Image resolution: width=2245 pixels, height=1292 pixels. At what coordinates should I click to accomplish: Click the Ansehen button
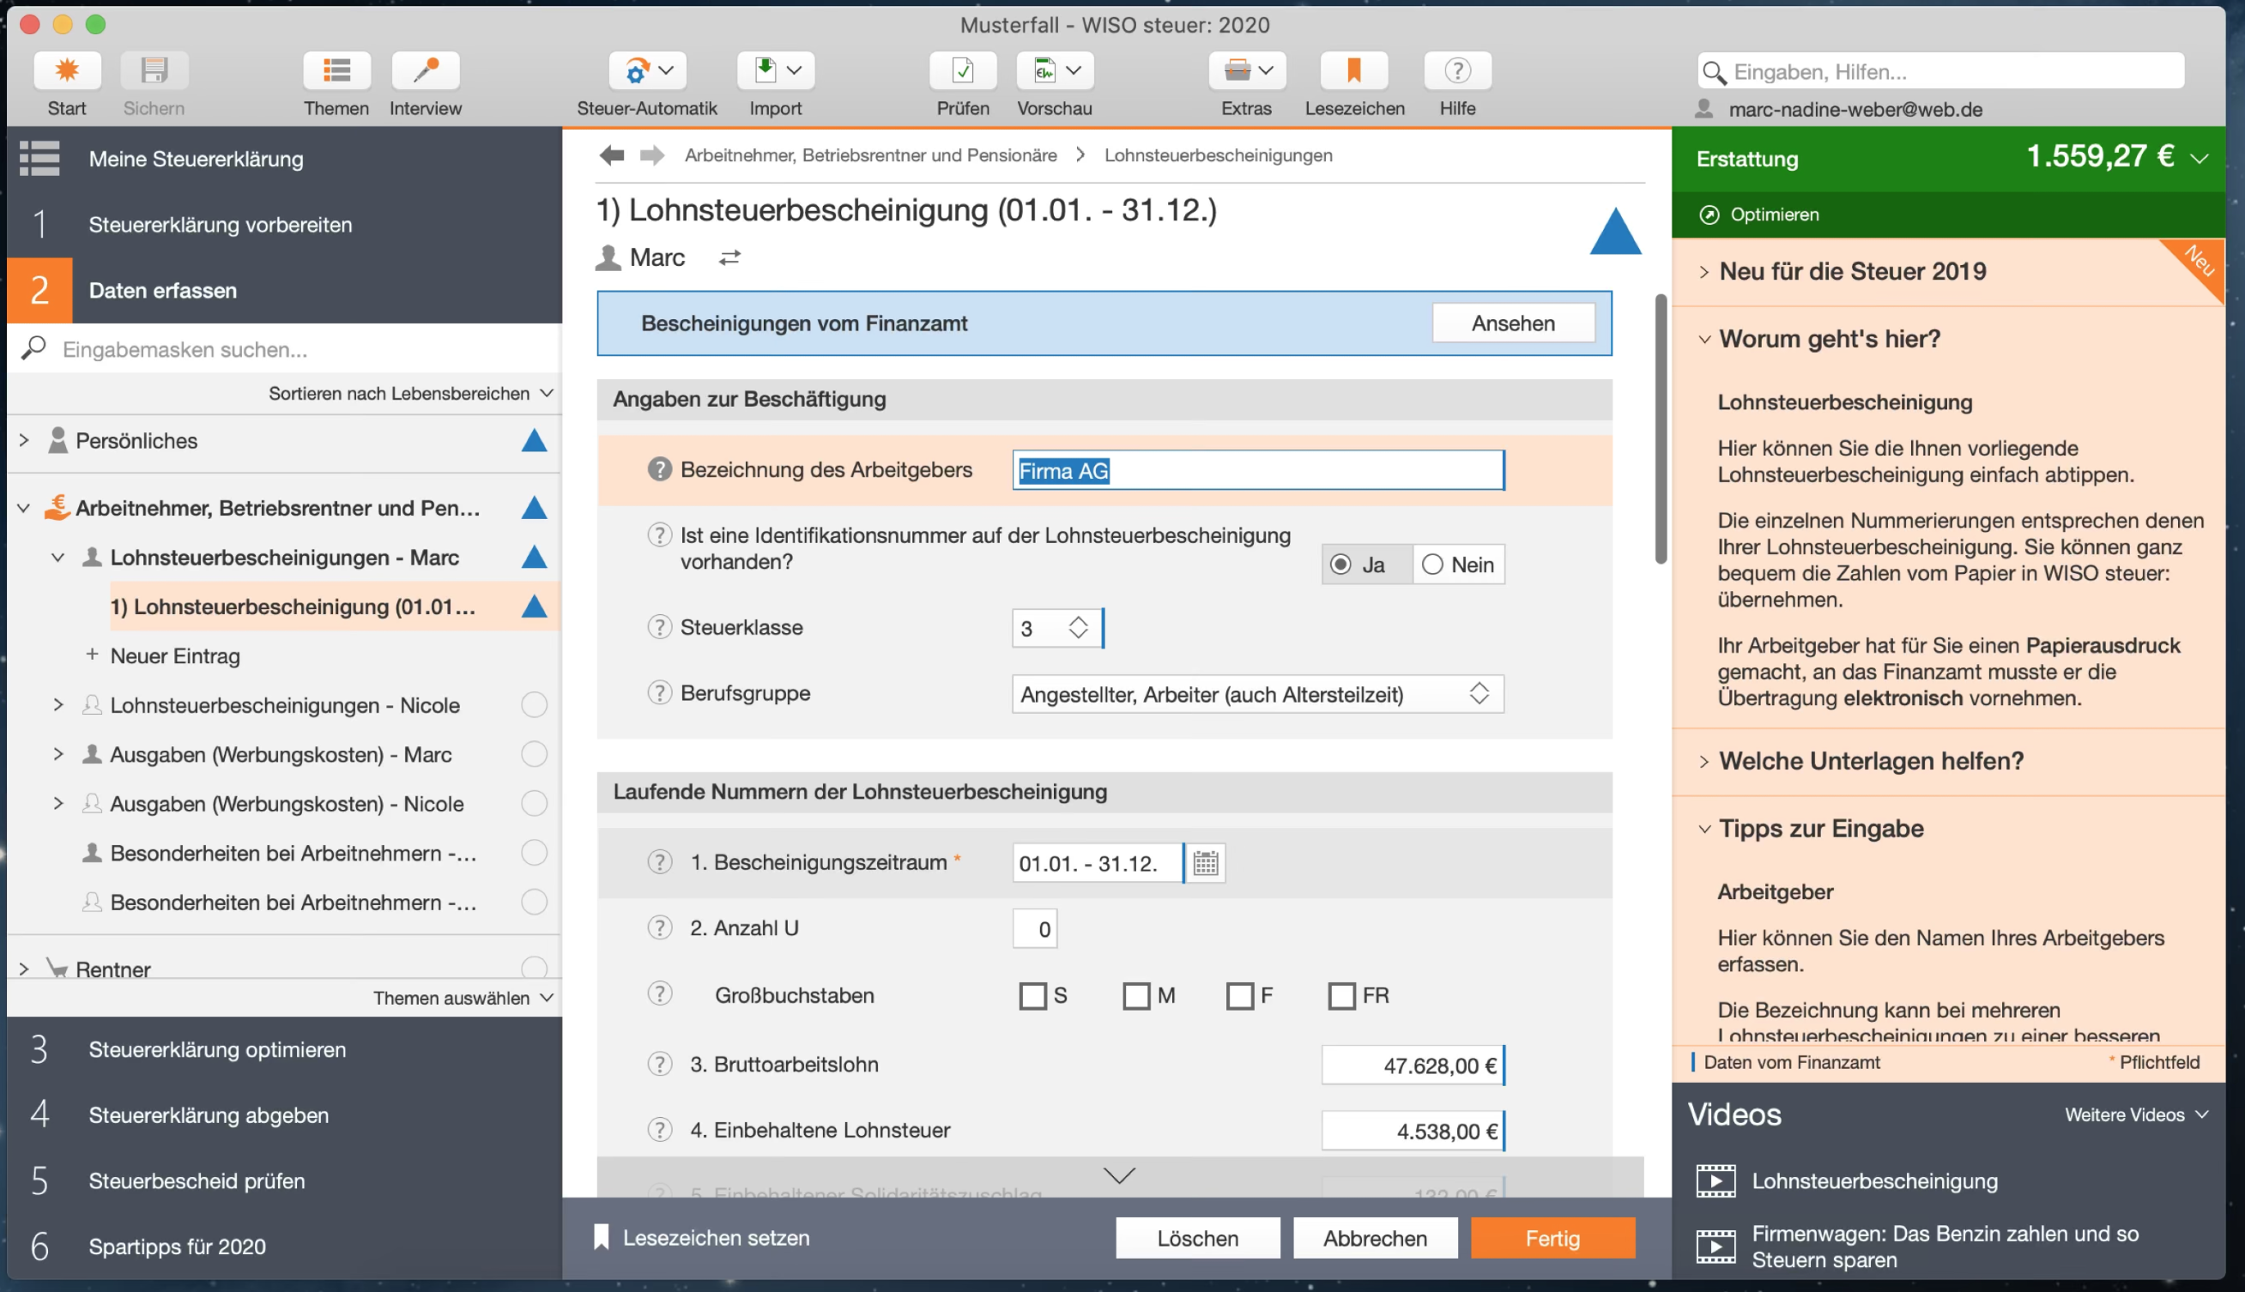(x=1512, y=324)
